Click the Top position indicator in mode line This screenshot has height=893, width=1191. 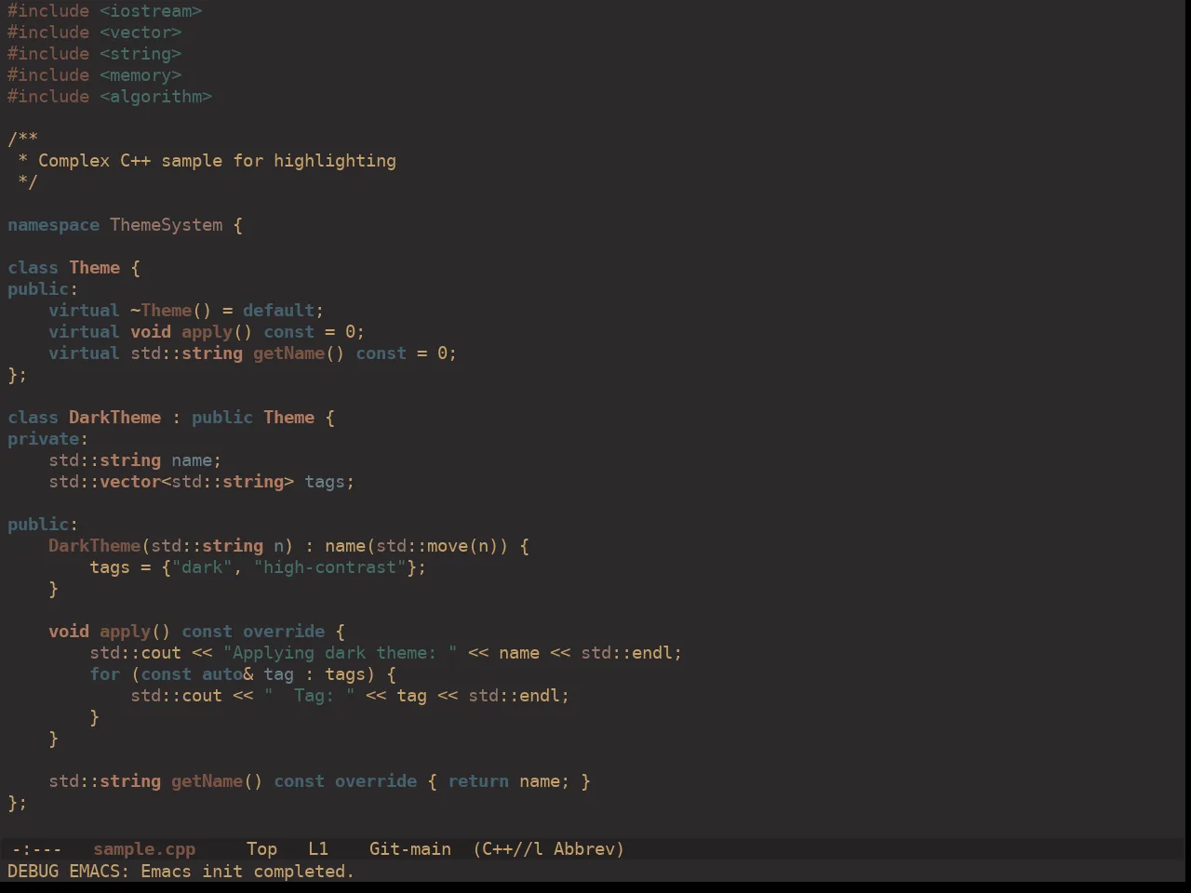(261, 848)
